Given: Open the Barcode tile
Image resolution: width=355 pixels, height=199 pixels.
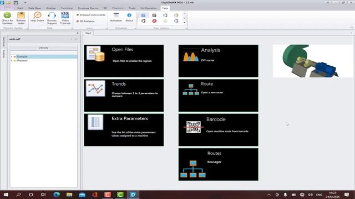Looking at the screenshot, I should pos(218,130).
